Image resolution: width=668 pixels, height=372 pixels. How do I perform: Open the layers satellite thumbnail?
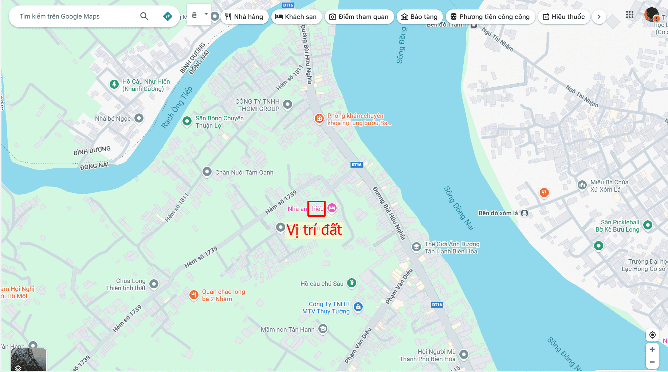pyautogui.click(x=29, y=360)
